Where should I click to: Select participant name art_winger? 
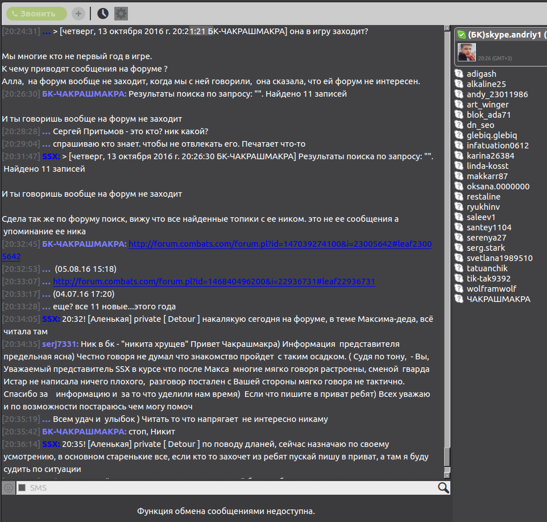[x=488, y=105]
